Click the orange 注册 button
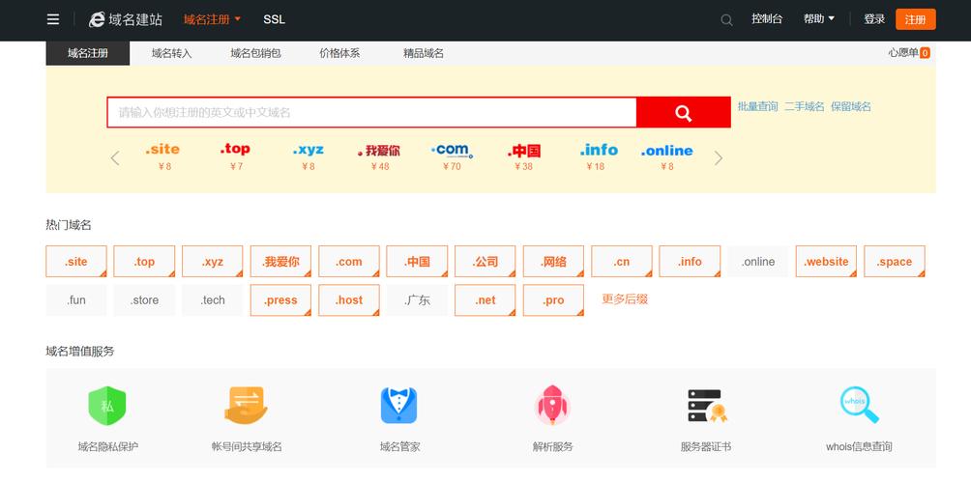 tap(915, 19)
